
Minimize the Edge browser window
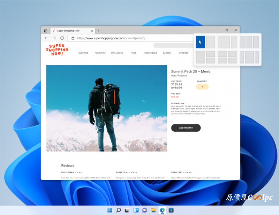tap(218, 30)
